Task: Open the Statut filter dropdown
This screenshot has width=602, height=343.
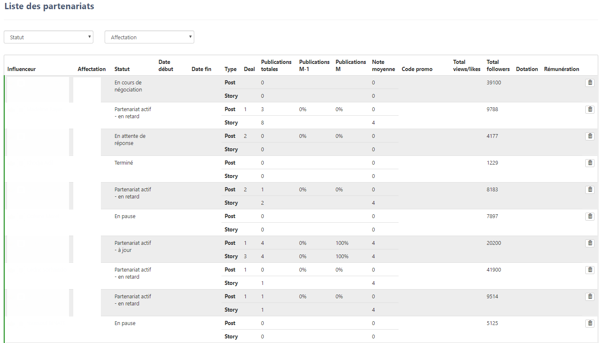Action: (49, 37)
